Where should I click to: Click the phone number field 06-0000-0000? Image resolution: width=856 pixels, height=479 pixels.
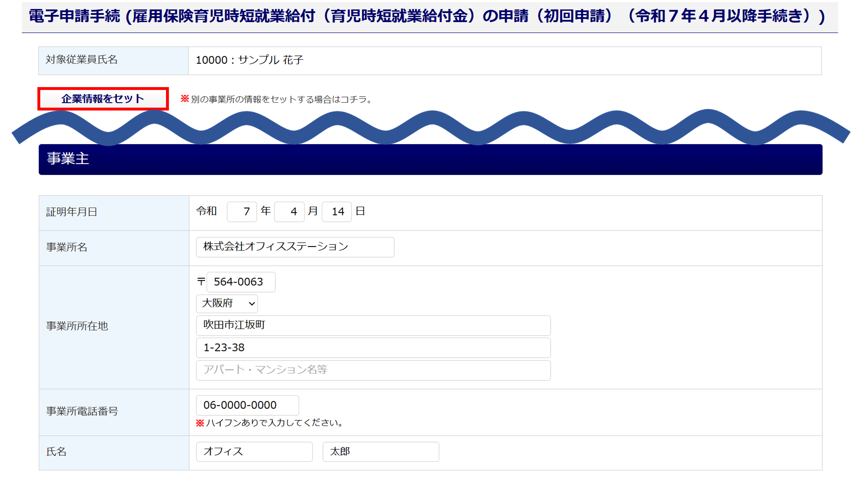247,405
